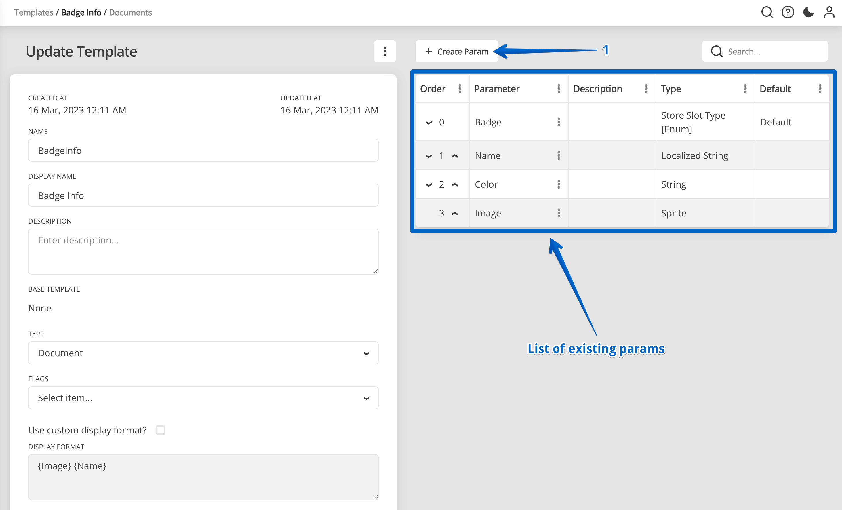The width and height of the screenshot is (842, 510).
Task: Open the user profile icon
Action: (829, 12)
